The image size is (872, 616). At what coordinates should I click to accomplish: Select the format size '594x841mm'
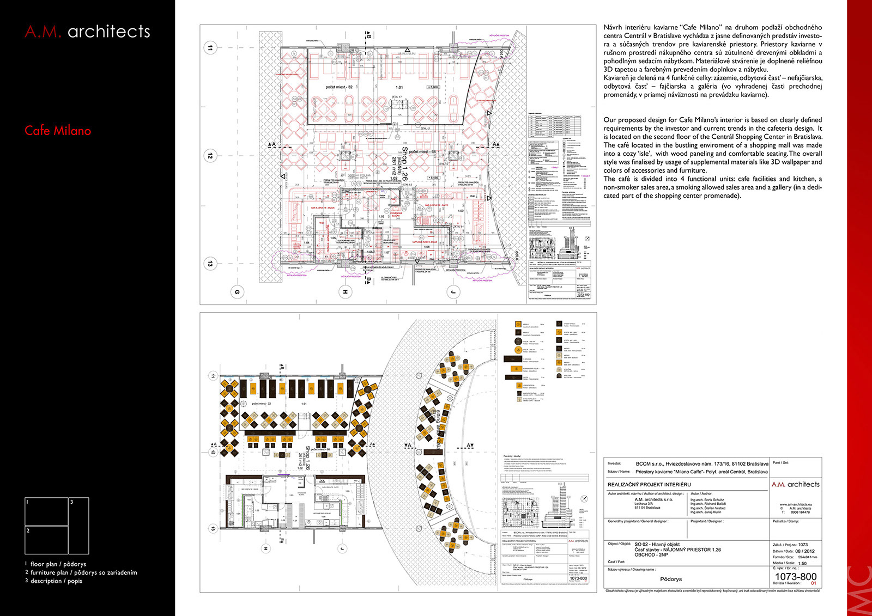[x=807, y=557]
